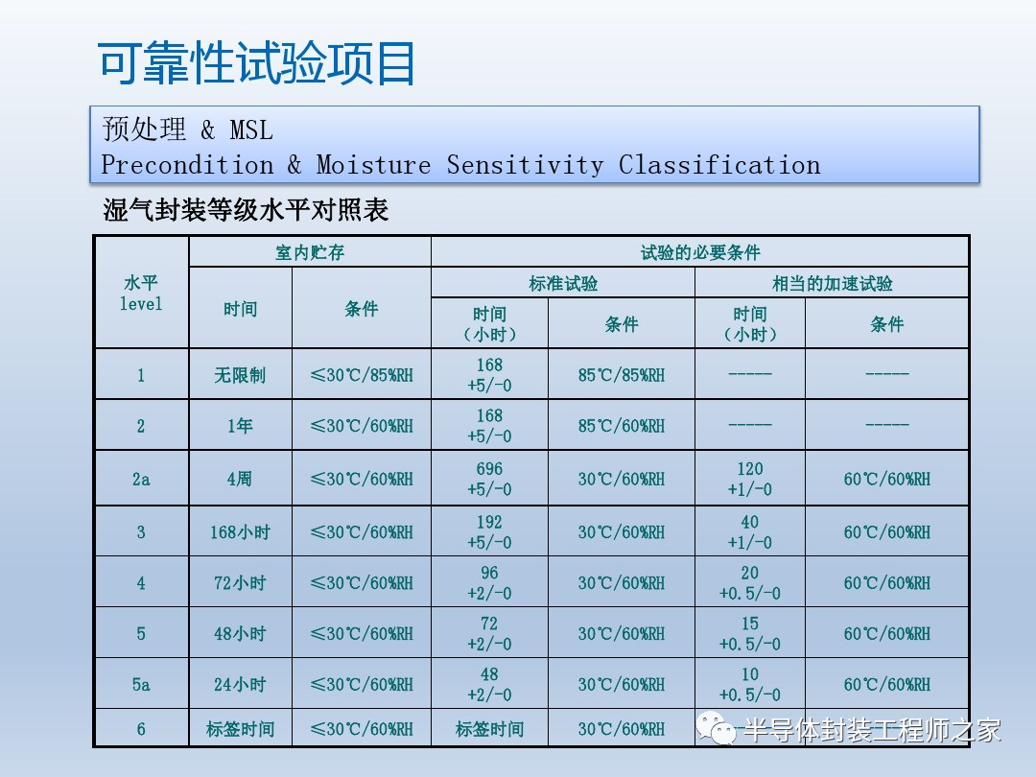The height and width of the screenshot is (777, 1036).
Task: Click the 4周 cell in level 2a row
Action: click(x=240, y=478)
